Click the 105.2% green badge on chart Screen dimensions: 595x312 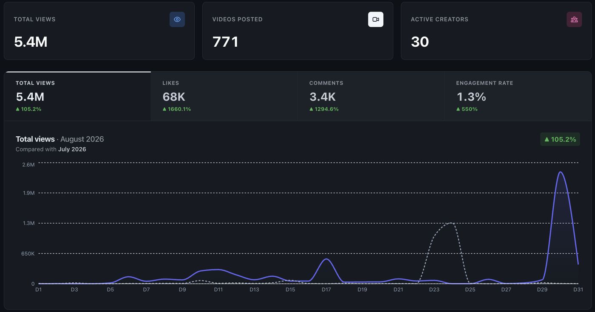(x=560, y=139)
